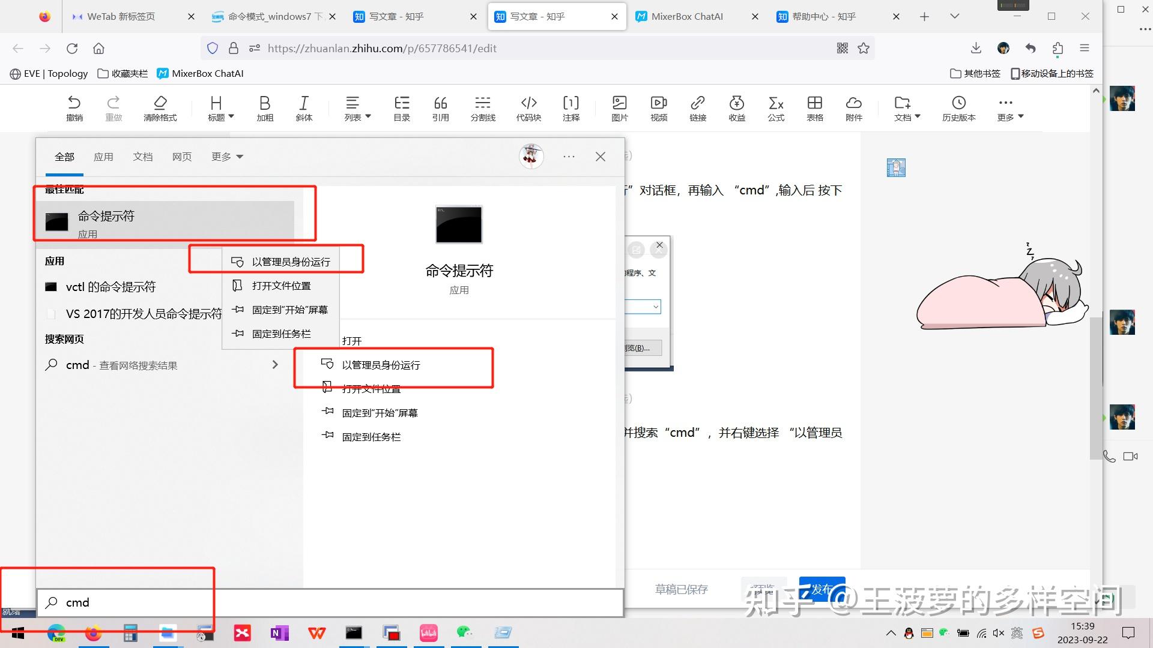Toggle tracking protection shield in address bar
The image size is (1153, 648).
click(x=212, y=48)
